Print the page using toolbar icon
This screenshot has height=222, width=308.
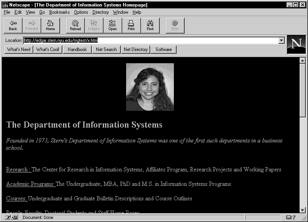click(131, 25)
